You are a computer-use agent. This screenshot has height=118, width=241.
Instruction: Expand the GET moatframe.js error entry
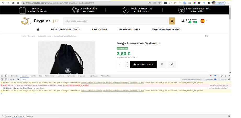pos(4,86)
